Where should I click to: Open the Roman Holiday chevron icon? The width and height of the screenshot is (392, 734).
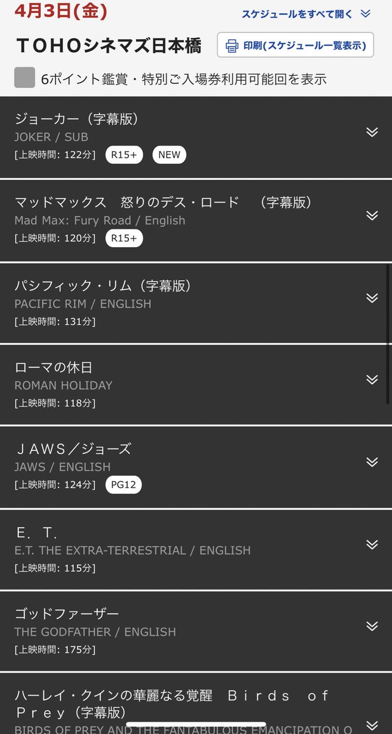click(372, 380)
